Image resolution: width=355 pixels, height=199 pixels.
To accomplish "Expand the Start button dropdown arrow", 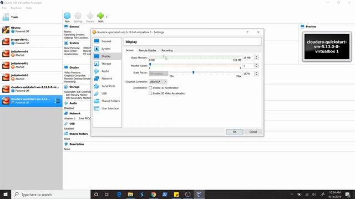I will (x=106, y=17).
